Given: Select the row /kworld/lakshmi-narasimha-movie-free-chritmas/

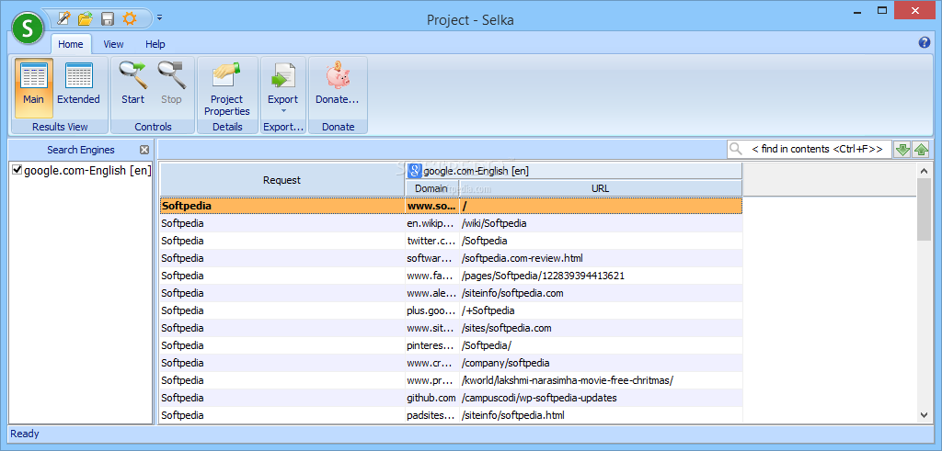Looking at the screenshot, I should click(451, 379).
